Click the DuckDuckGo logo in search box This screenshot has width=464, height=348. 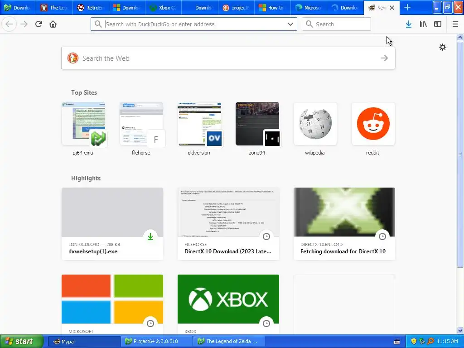(73, 58)
